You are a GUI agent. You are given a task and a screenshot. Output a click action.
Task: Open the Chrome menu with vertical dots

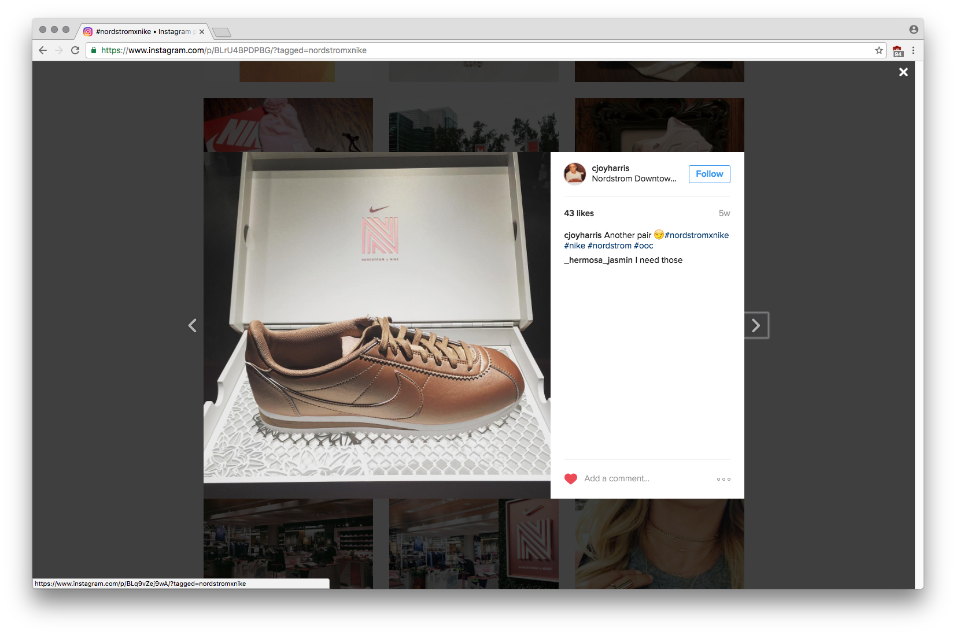pyautogui.click(x=913, y=50)
